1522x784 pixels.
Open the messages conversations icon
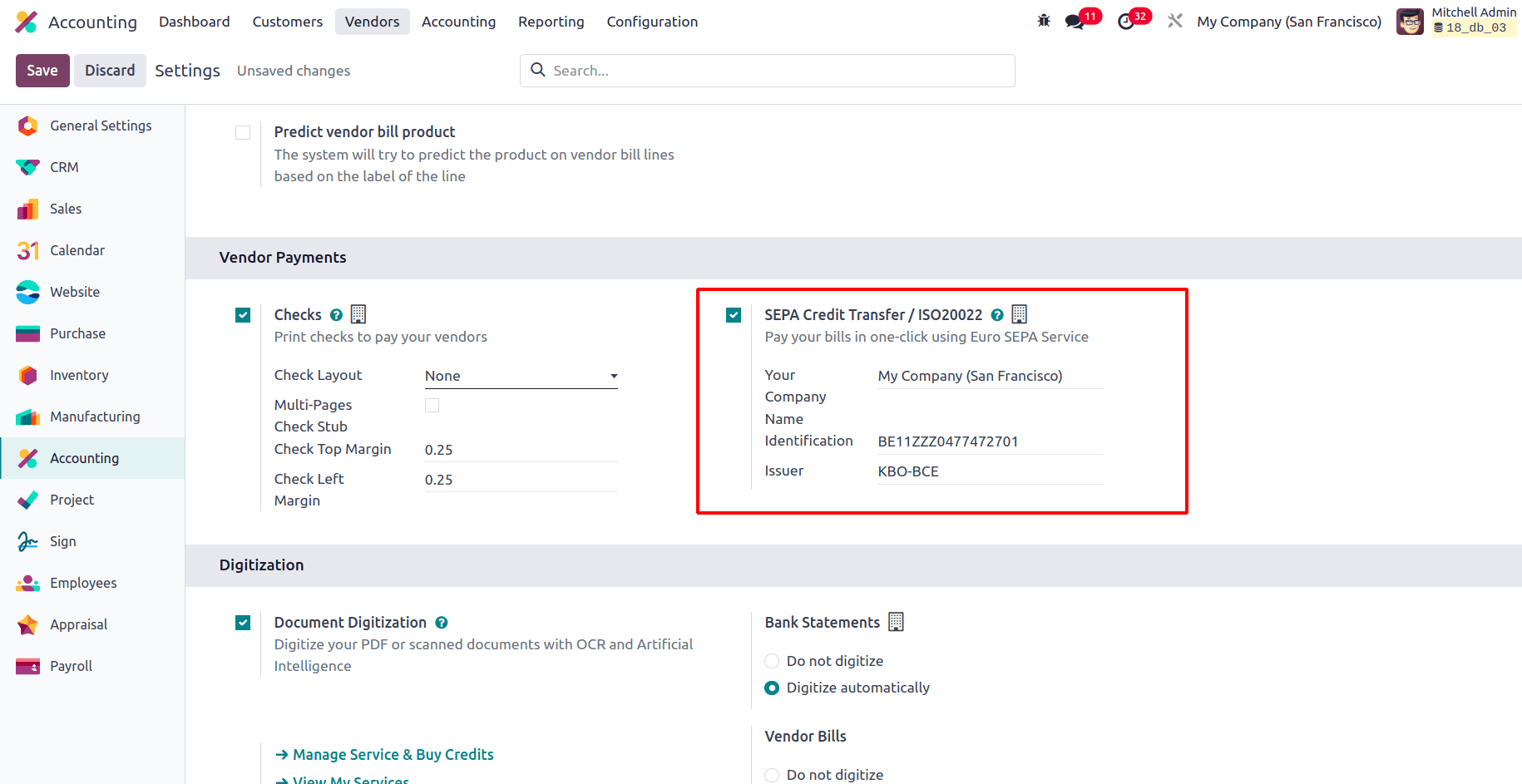pos(1075,22)
